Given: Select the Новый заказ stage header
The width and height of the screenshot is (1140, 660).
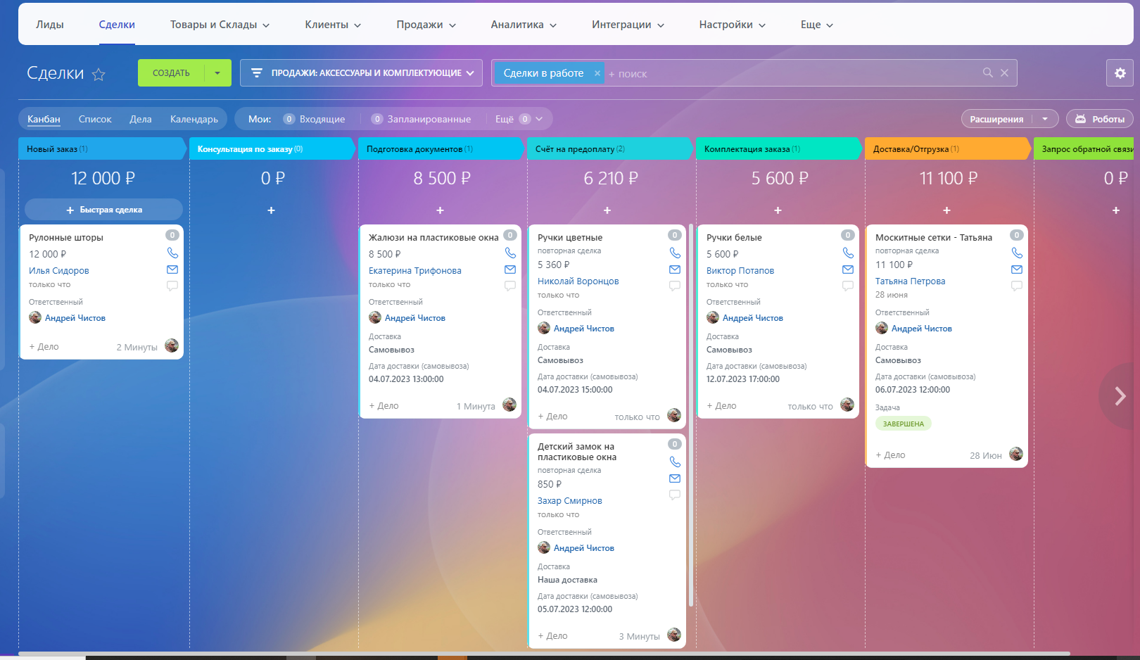Looking at the screenshot, I should tap(103, 148).
